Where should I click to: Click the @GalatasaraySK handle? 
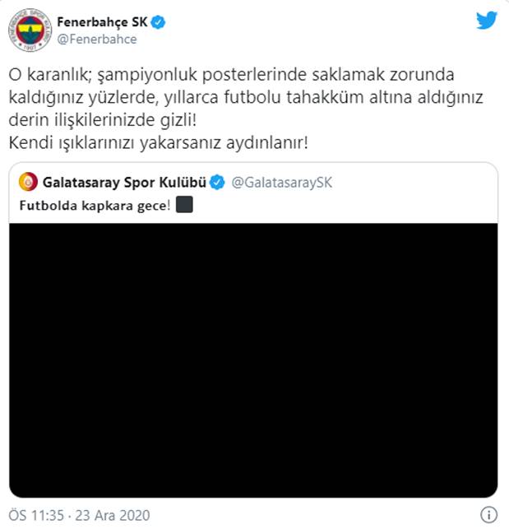tap(282, 183)
